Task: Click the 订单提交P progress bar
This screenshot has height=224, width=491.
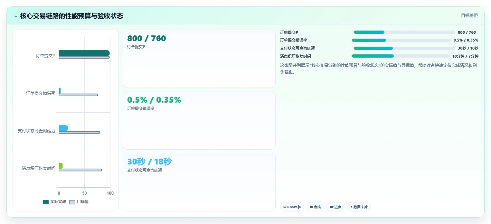Action: (404, 32)
